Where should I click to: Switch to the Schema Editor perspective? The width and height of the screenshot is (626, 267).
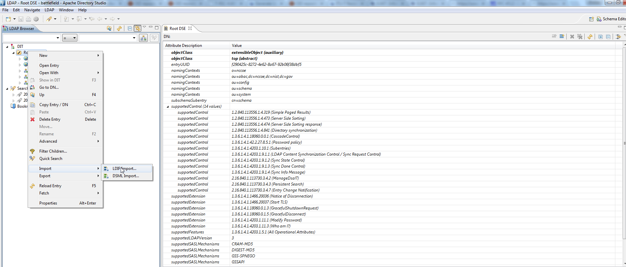(611, 19)
